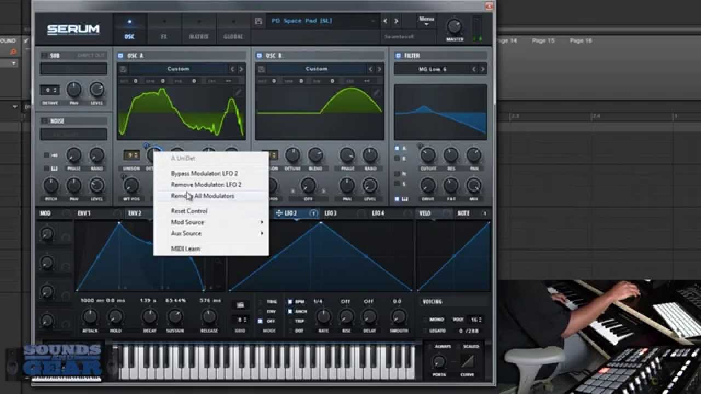Open the Serum Menu dropdown

click(x=426, y=21)
